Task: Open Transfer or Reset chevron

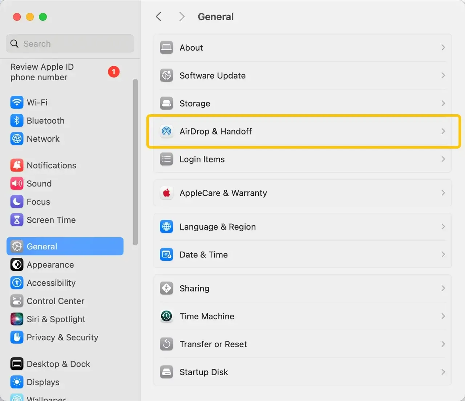Action: 443,344
